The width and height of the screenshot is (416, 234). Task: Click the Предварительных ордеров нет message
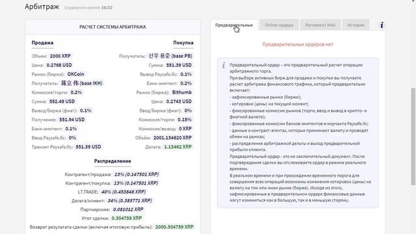[x=298, y=44]
